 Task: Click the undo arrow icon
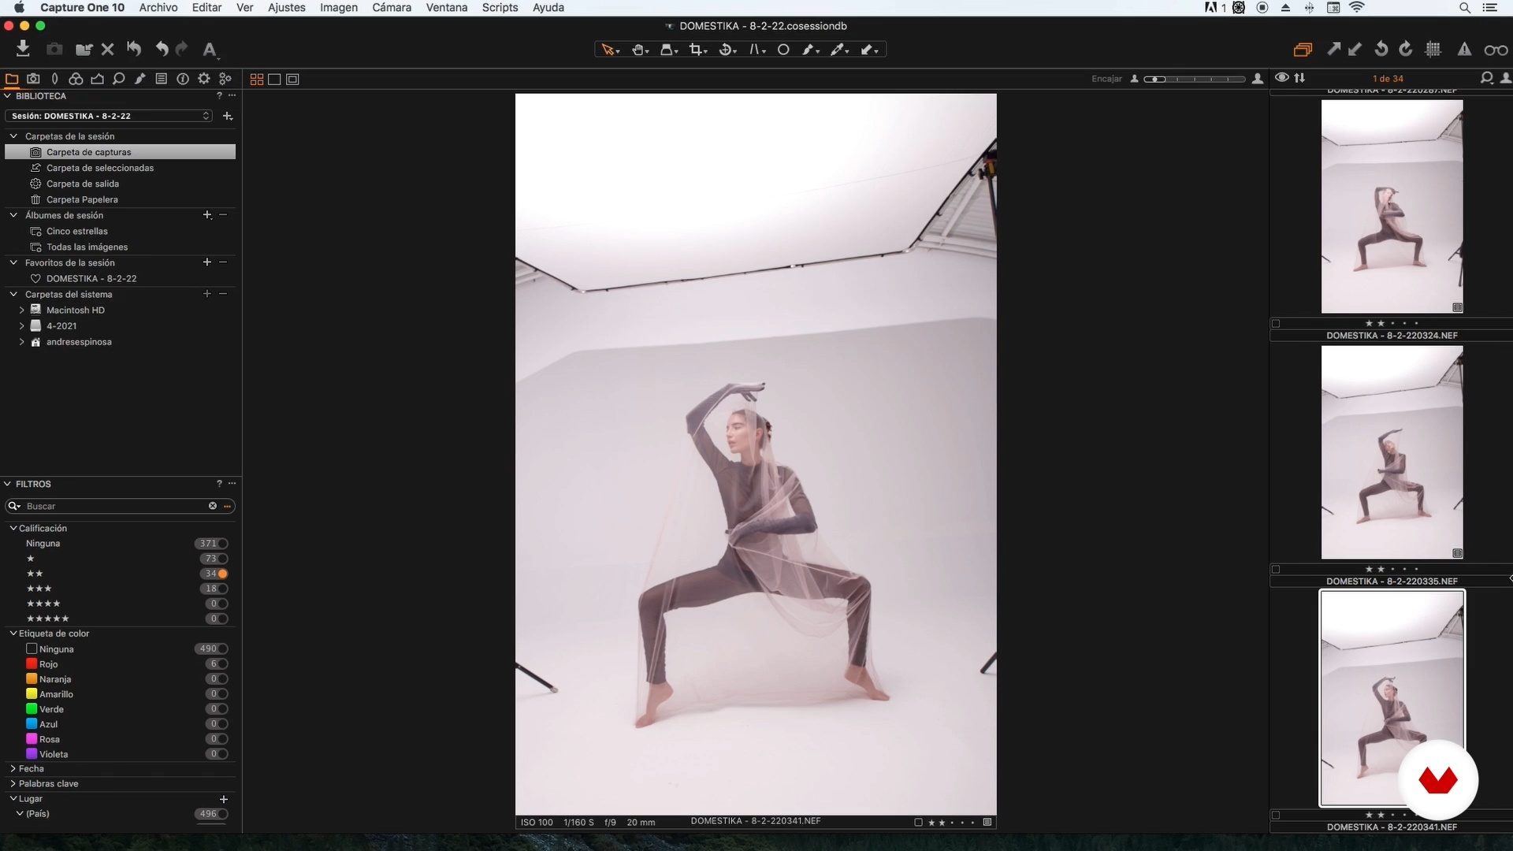162,49
